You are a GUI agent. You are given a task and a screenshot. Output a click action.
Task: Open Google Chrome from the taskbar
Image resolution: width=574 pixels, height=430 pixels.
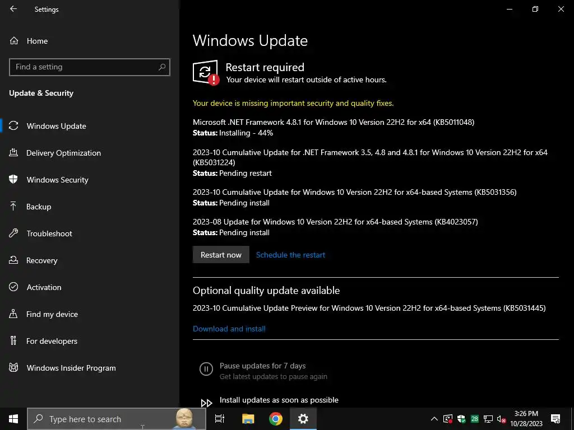(x=276, y=419)
